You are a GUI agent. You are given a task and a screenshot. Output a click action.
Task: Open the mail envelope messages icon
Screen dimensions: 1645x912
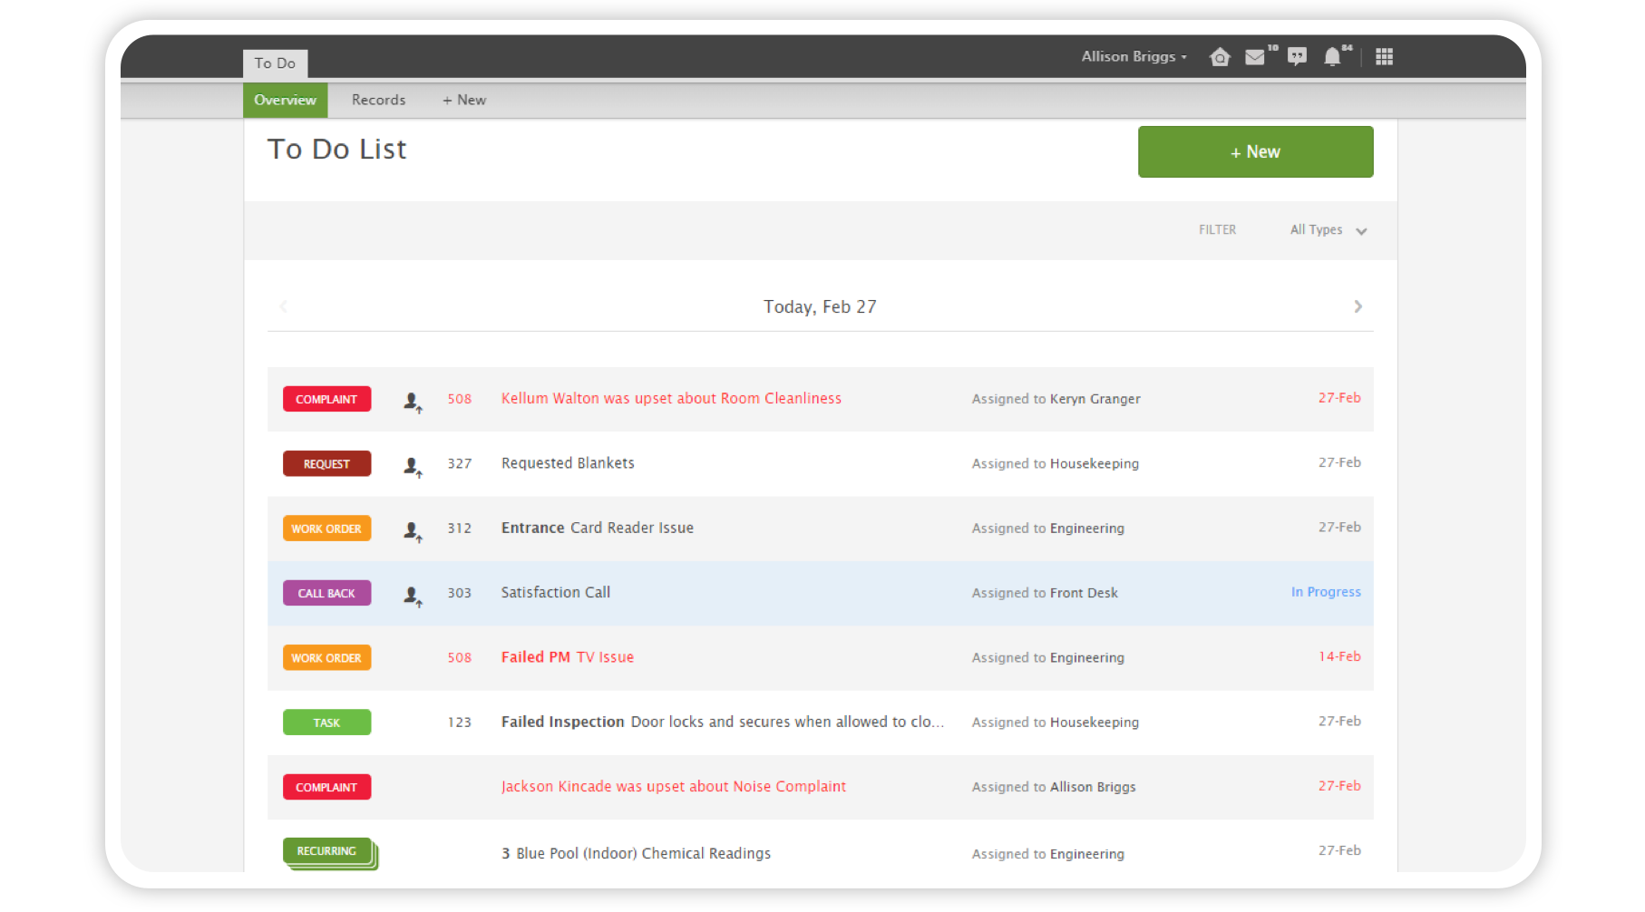click(1255, 57)
